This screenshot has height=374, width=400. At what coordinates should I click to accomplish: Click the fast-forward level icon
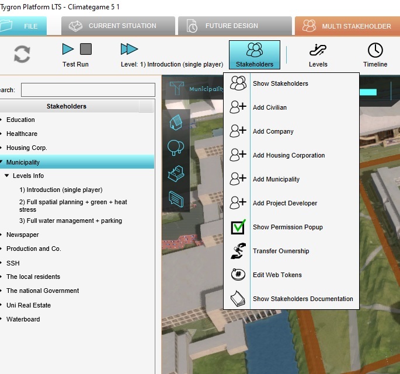coord(129,49)
